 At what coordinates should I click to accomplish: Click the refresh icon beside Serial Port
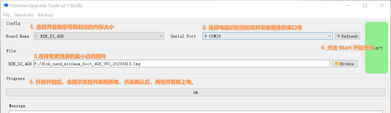pyautogui.click(x=339, y=36)
